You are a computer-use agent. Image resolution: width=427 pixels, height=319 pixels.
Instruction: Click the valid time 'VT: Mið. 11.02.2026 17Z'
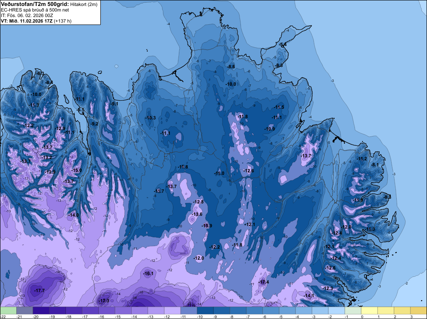[26, 21]
